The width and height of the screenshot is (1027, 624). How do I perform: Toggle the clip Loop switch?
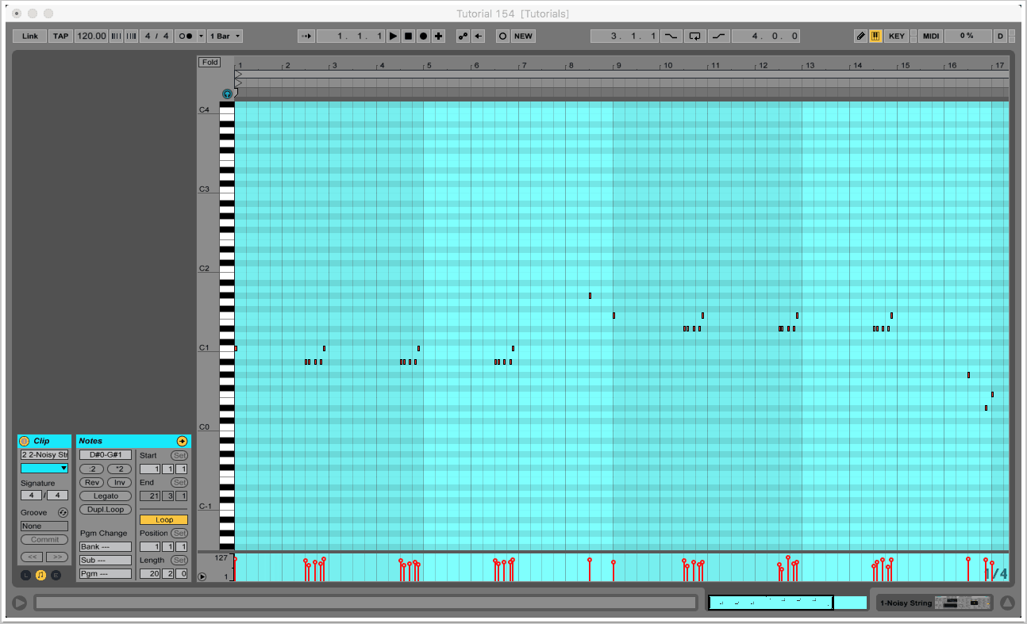pyautogui.click(x=163, y=520)
